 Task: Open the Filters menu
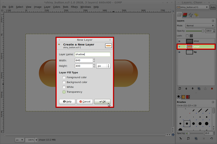pyautogui.click(x=74, y=7)
